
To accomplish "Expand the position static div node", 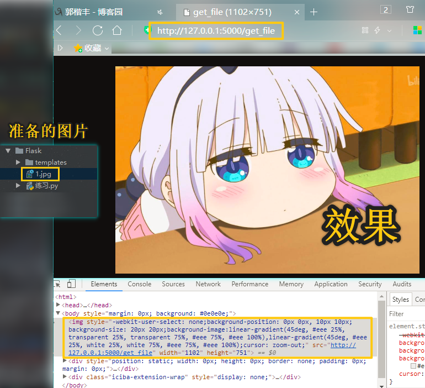I will click(65, 361).
